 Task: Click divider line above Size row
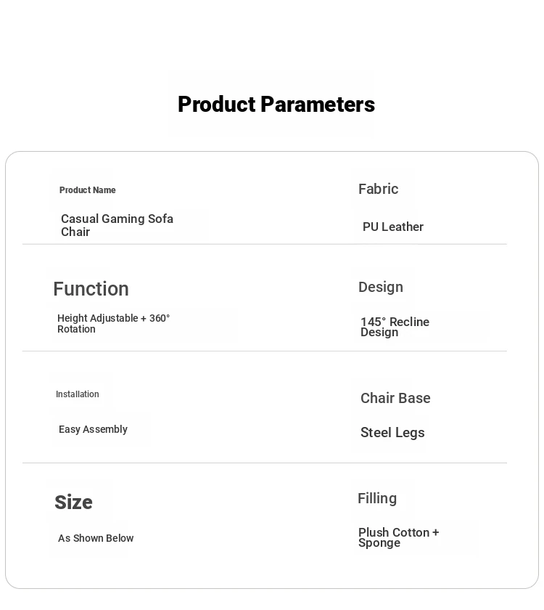(x=265, y=463)
